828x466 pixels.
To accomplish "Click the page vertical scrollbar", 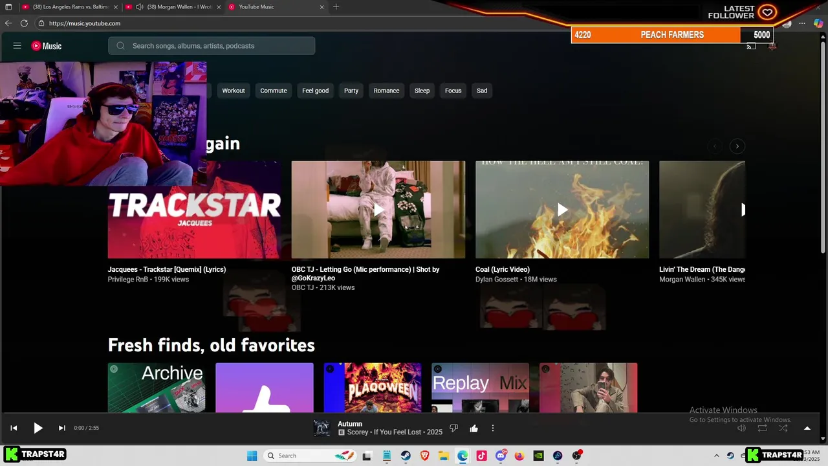I will pos(823,149).
